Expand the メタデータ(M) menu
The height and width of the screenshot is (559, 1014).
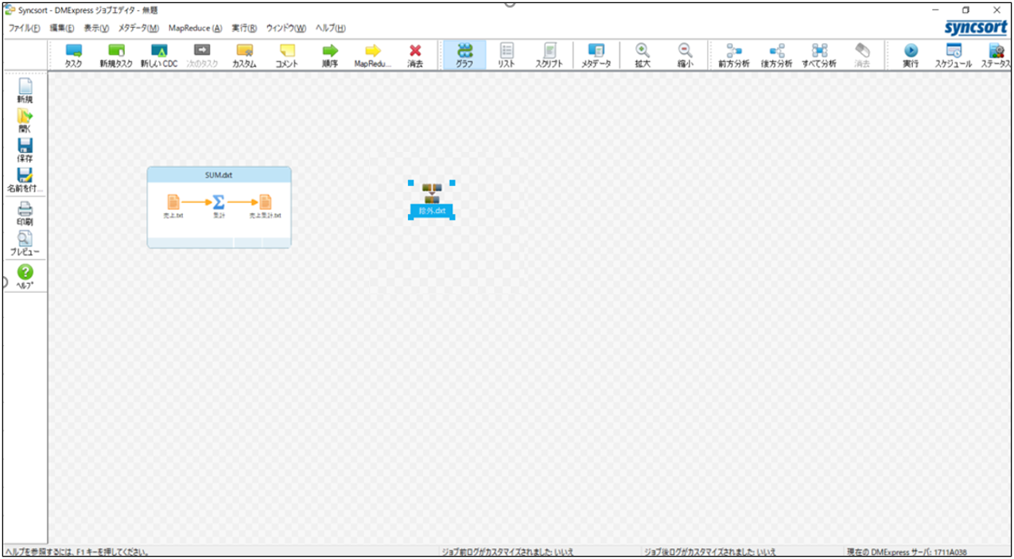click(x=138, y=28)
